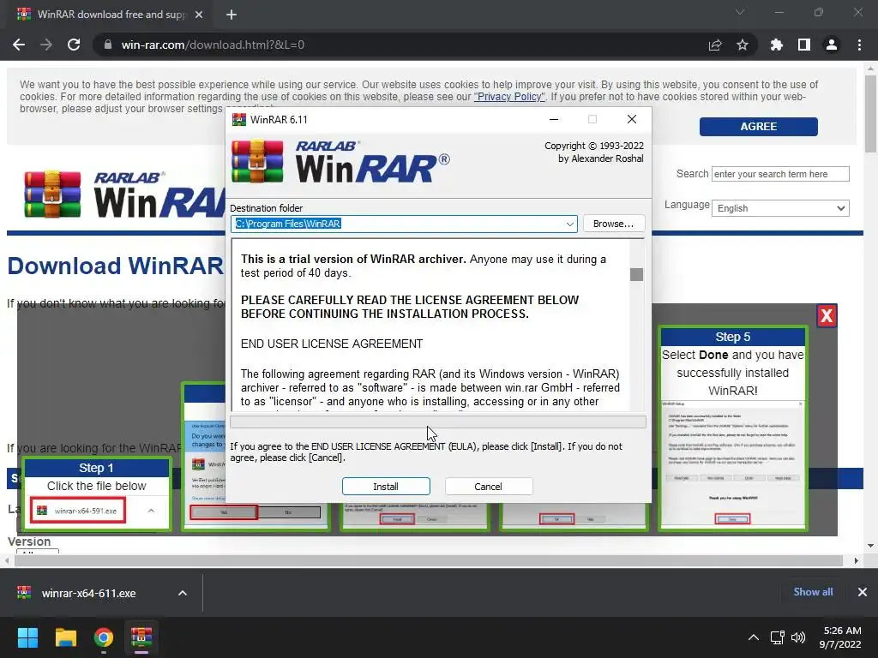
Task: Click the address bar URL
Action: coord(213,45)
